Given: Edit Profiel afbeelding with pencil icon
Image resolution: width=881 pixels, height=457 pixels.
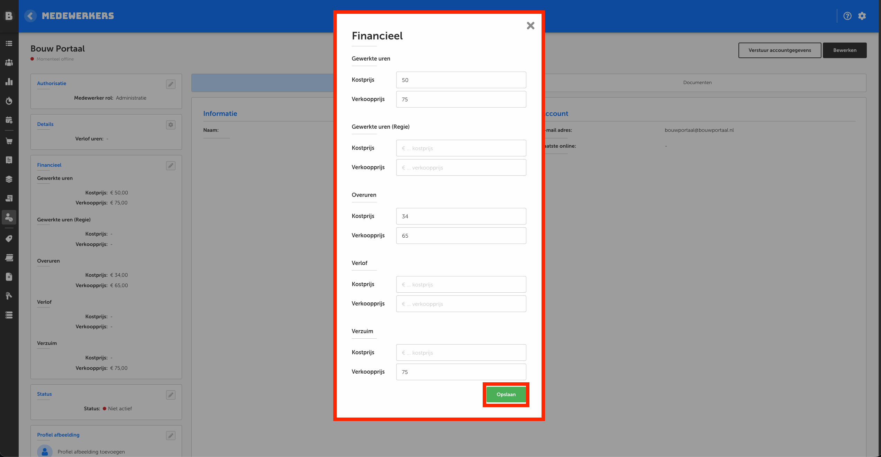Looking at the screenshot, I should click(x=171, y=436).
